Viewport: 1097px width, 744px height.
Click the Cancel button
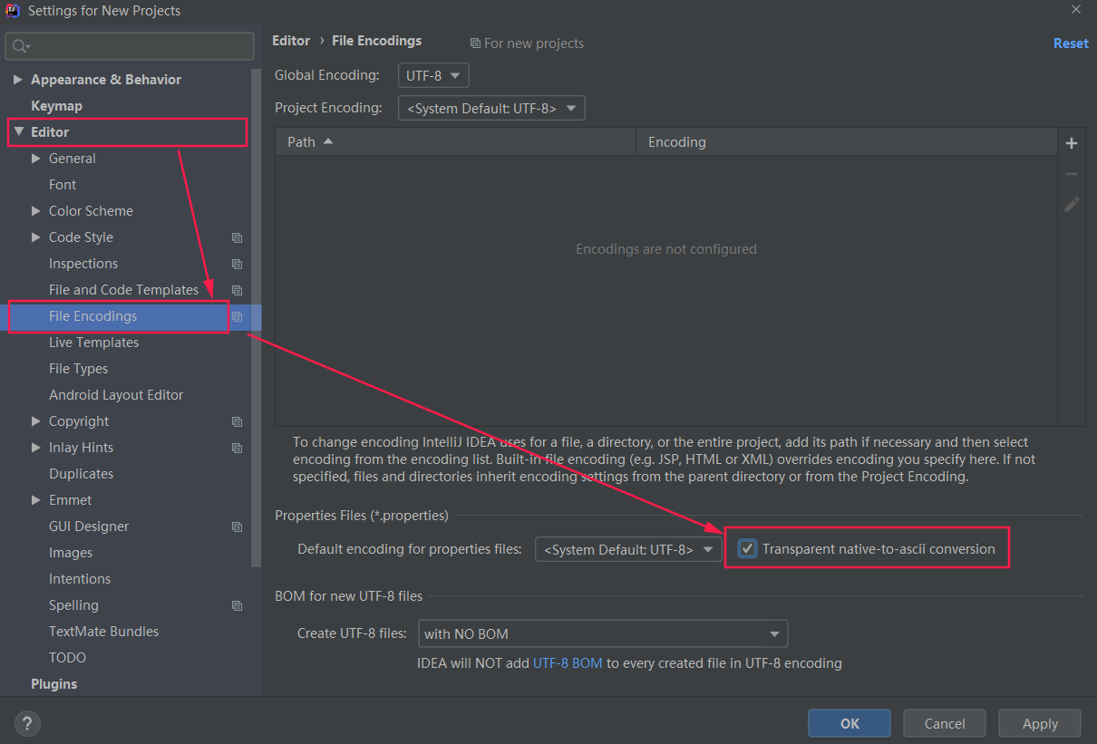(x=945, y=723)
